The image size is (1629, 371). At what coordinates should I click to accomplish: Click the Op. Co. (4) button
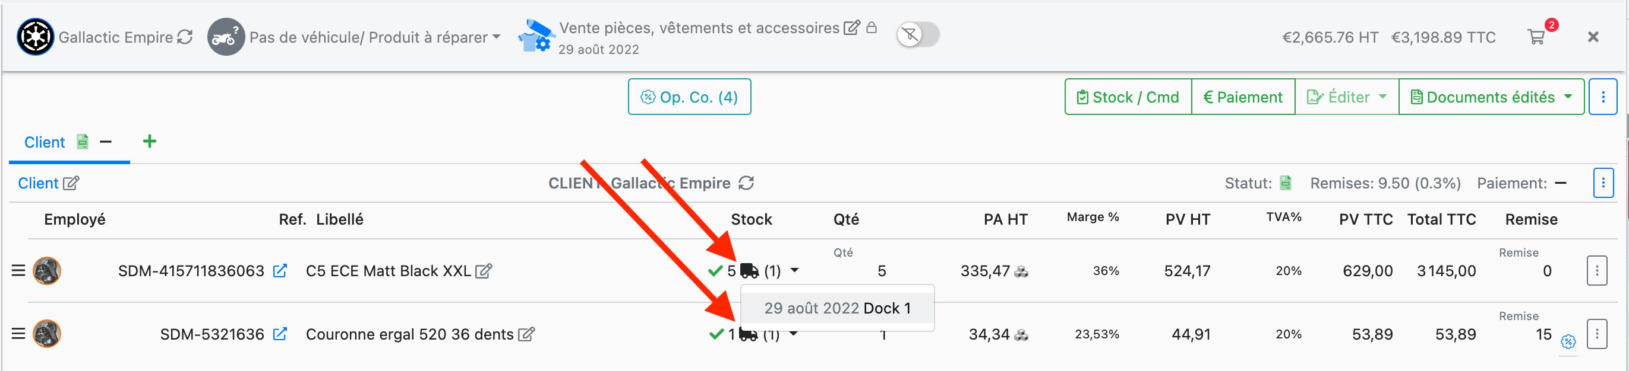[x=689, y=97]
